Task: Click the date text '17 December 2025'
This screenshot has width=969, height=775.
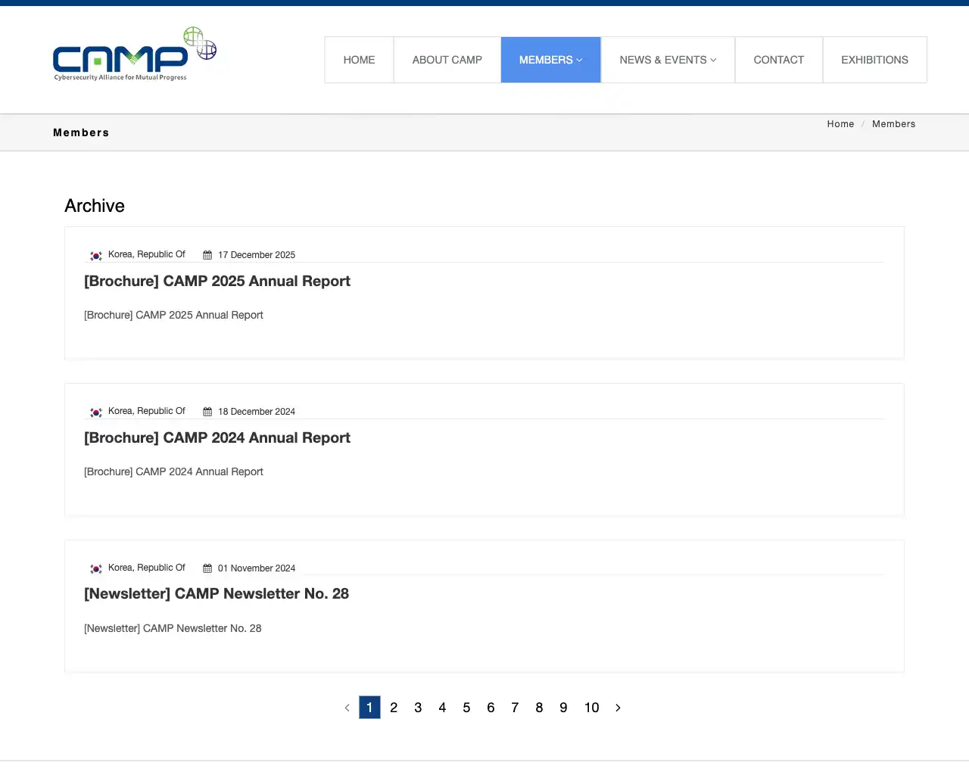Action: (x=257, y=255)
